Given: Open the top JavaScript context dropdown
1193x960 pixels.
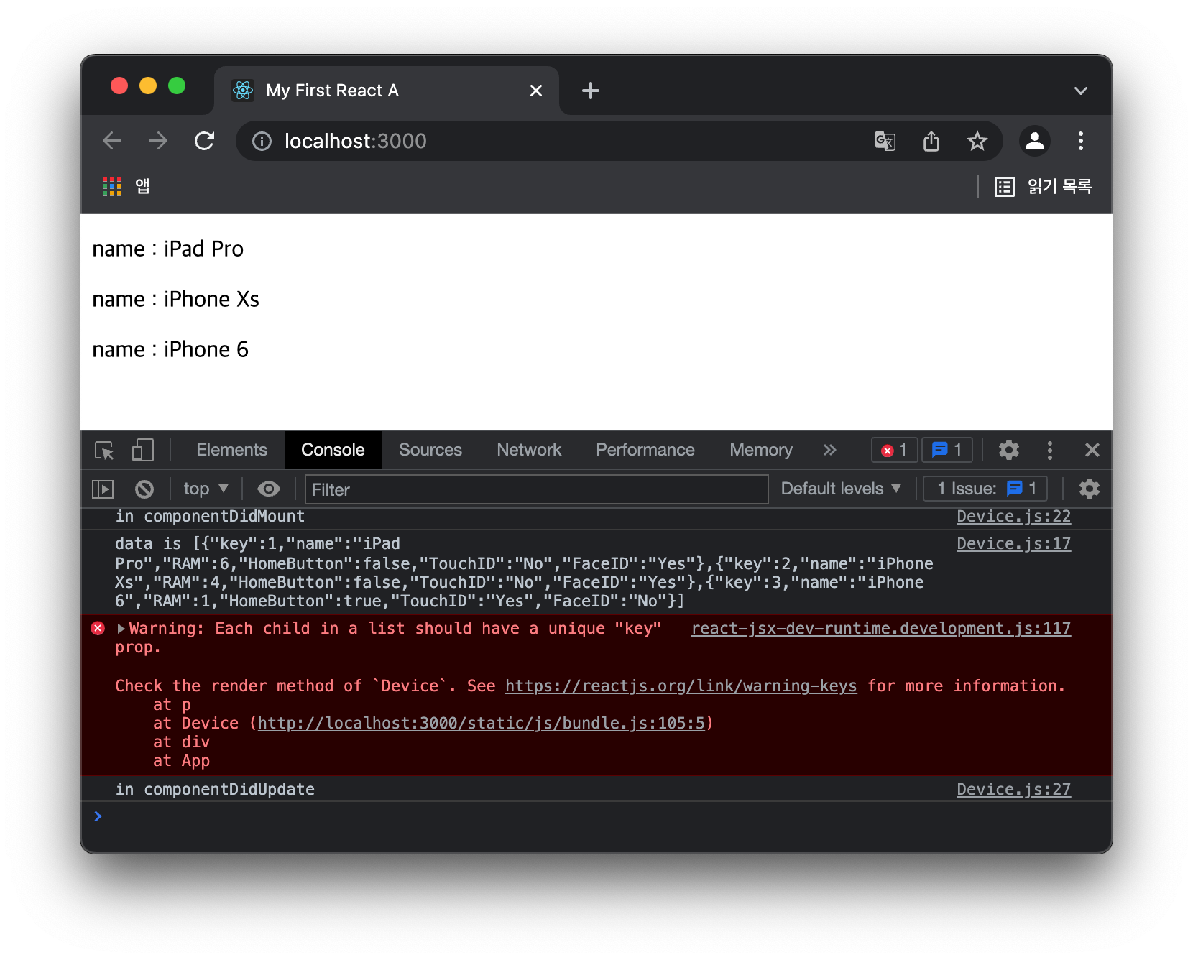Looking at the screenshot, I should pos(206,489).
